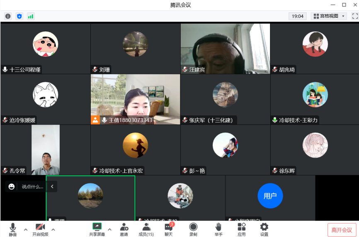The width and height of the screenshot is (359, 237).
Task: Expand video options arrow beside 开启视频
Action: point(53,229)
